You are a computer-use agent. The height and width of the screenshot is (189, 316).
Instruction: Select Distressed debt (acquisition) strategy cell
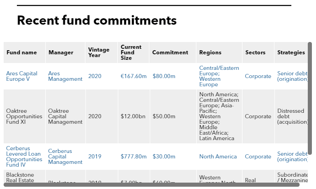pos(291,116)
